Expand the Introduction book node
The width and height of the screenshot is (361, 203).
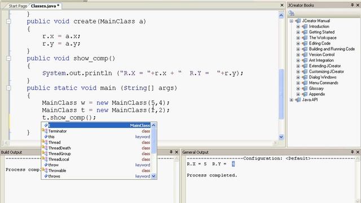[x=298, y=27]
